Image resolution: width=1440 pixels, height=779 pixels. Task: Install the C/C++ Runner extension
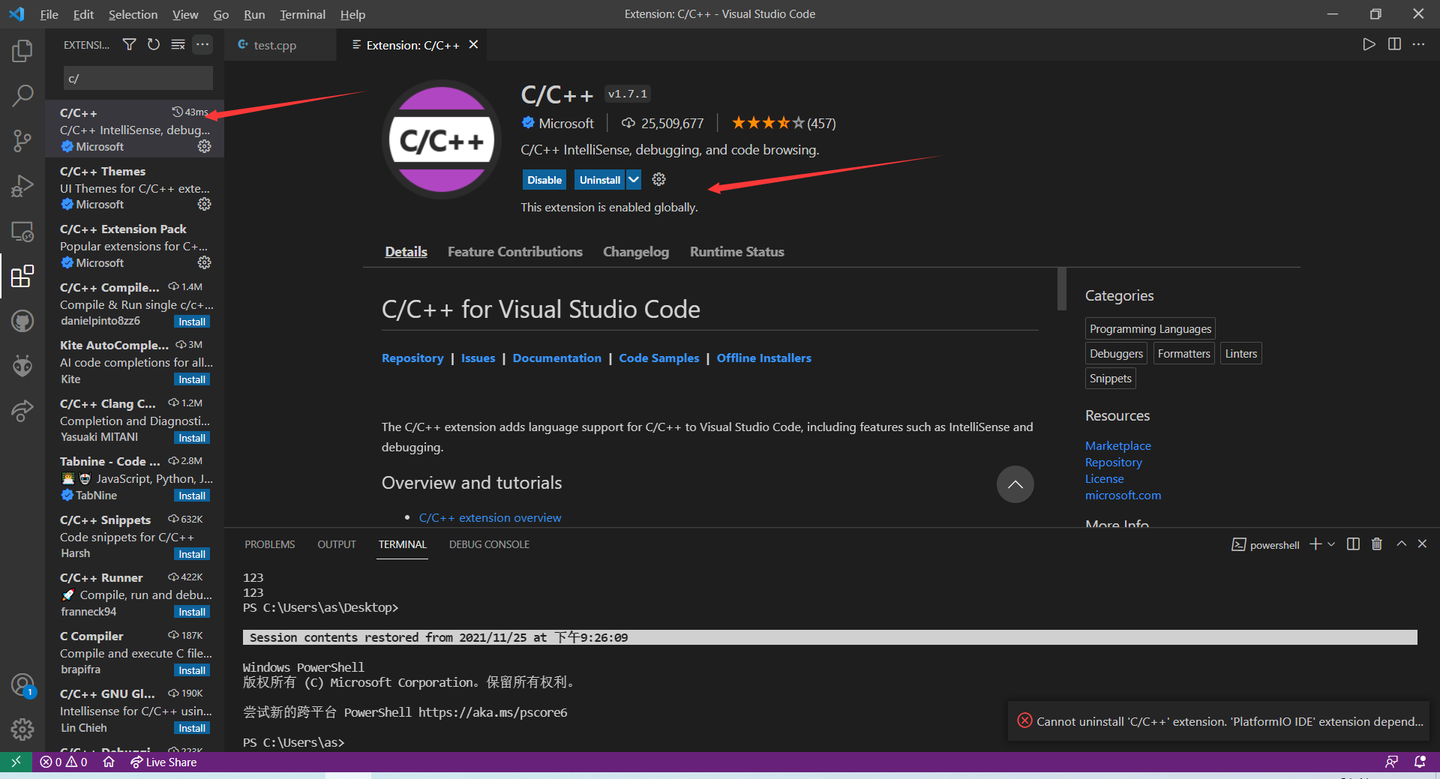pos(192,612)
